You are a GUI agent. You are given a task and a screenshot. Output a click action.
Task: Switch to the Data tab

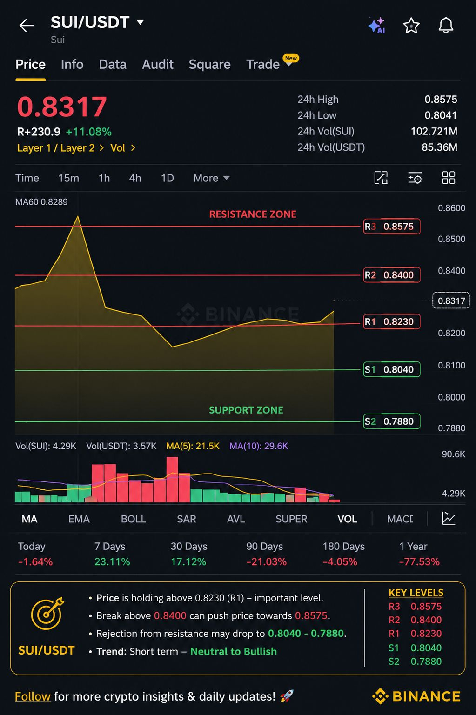pos(113,65)
